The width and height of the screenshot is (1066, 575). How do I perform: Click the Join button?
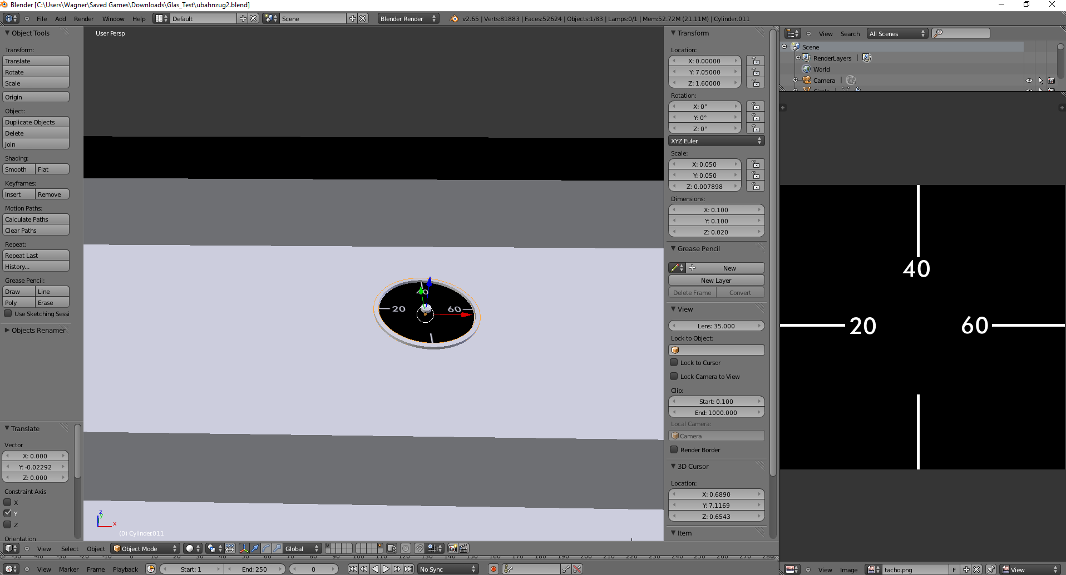pos(36,144)
